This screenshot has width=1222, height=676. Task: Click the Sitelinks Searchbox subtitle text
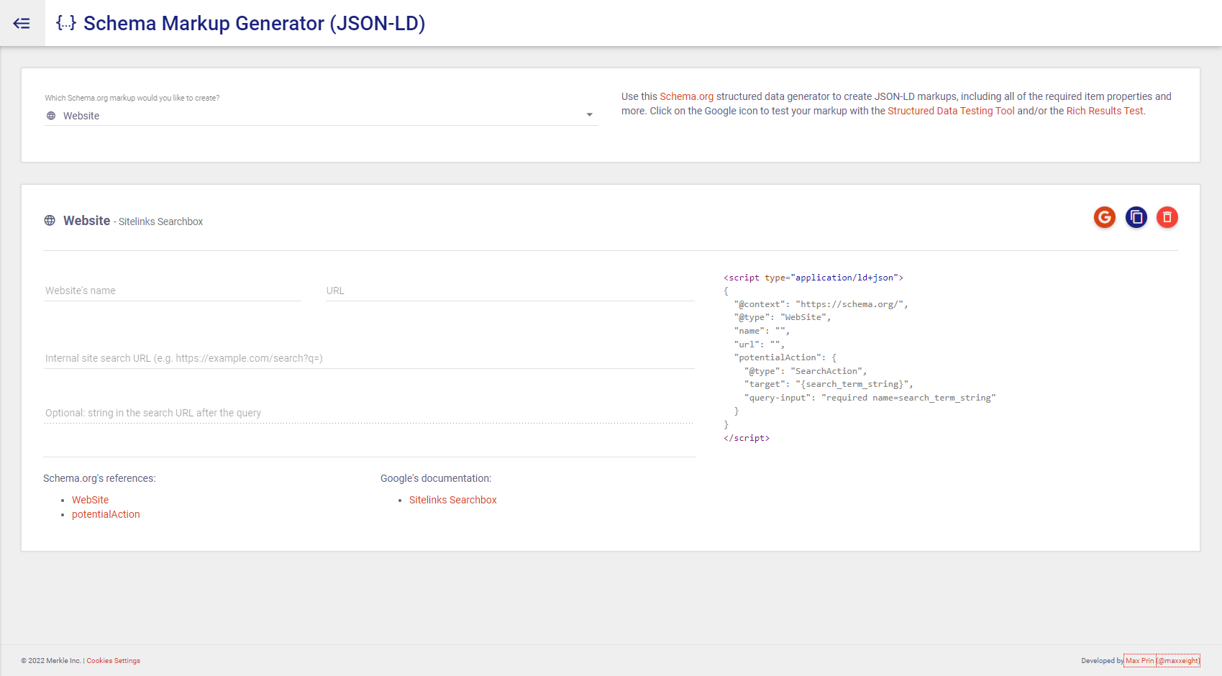click(161, 221)
